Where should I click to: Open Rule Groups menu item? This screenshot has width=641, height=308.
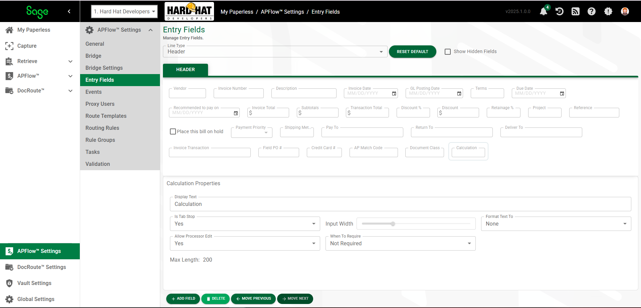coord(120,140)
